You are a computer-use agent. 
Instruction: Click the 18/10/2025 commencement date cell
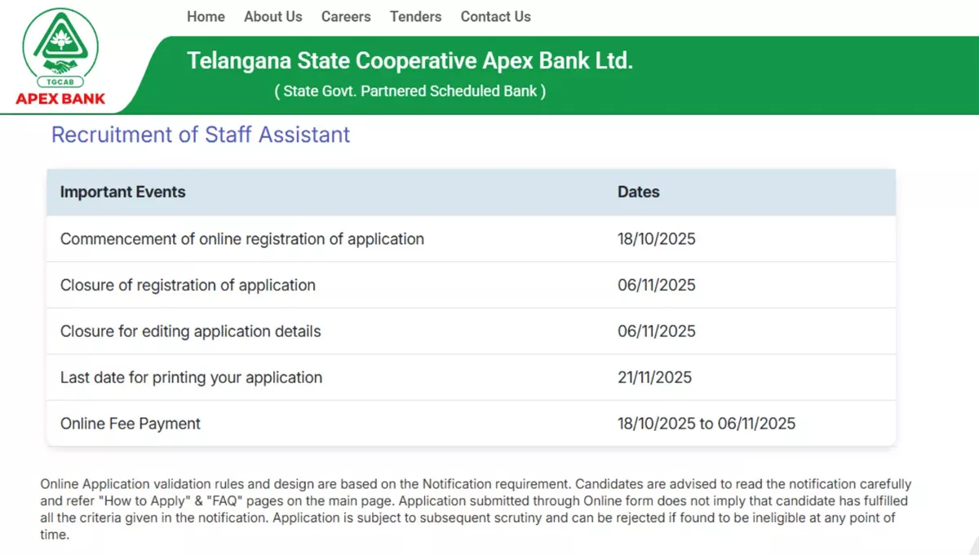[657, 239]
